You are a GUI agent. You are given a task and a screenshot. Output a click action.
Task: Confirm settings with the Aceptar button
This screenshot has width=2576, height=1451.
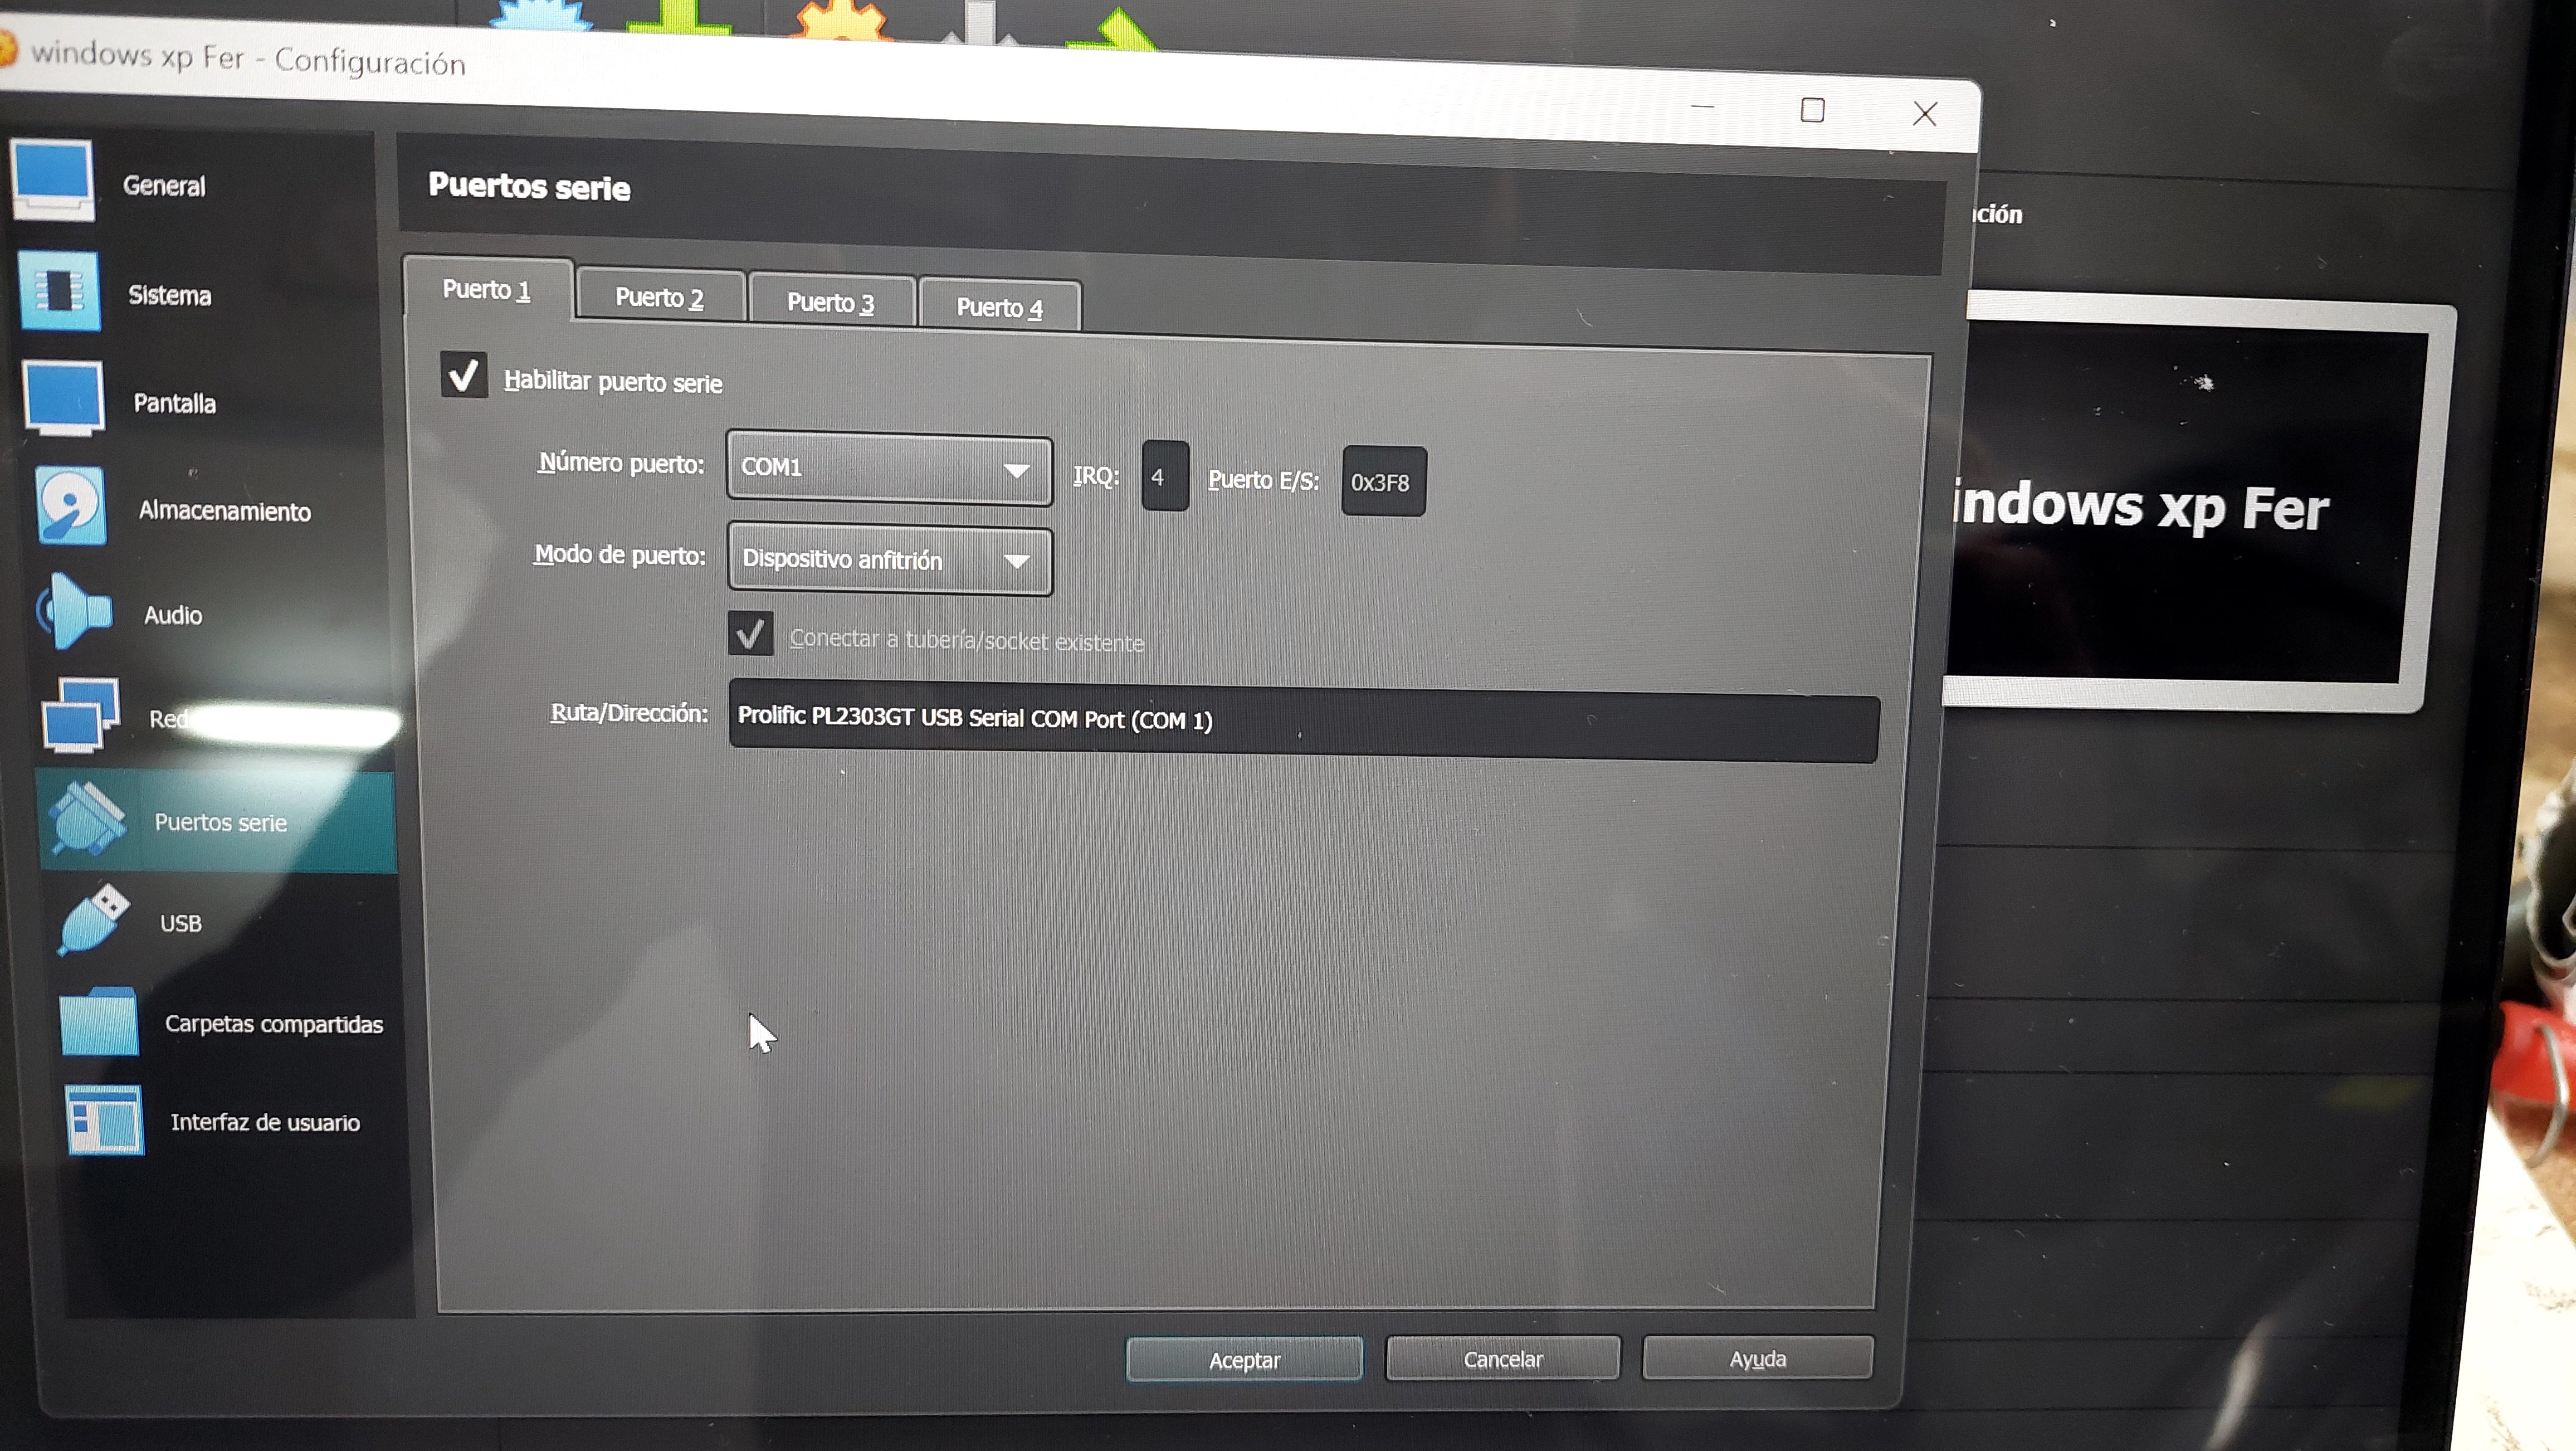click(x=1244, y=1360)
